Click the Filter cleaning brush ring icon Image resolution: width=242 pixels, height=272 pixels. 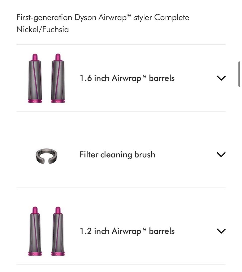46,155
